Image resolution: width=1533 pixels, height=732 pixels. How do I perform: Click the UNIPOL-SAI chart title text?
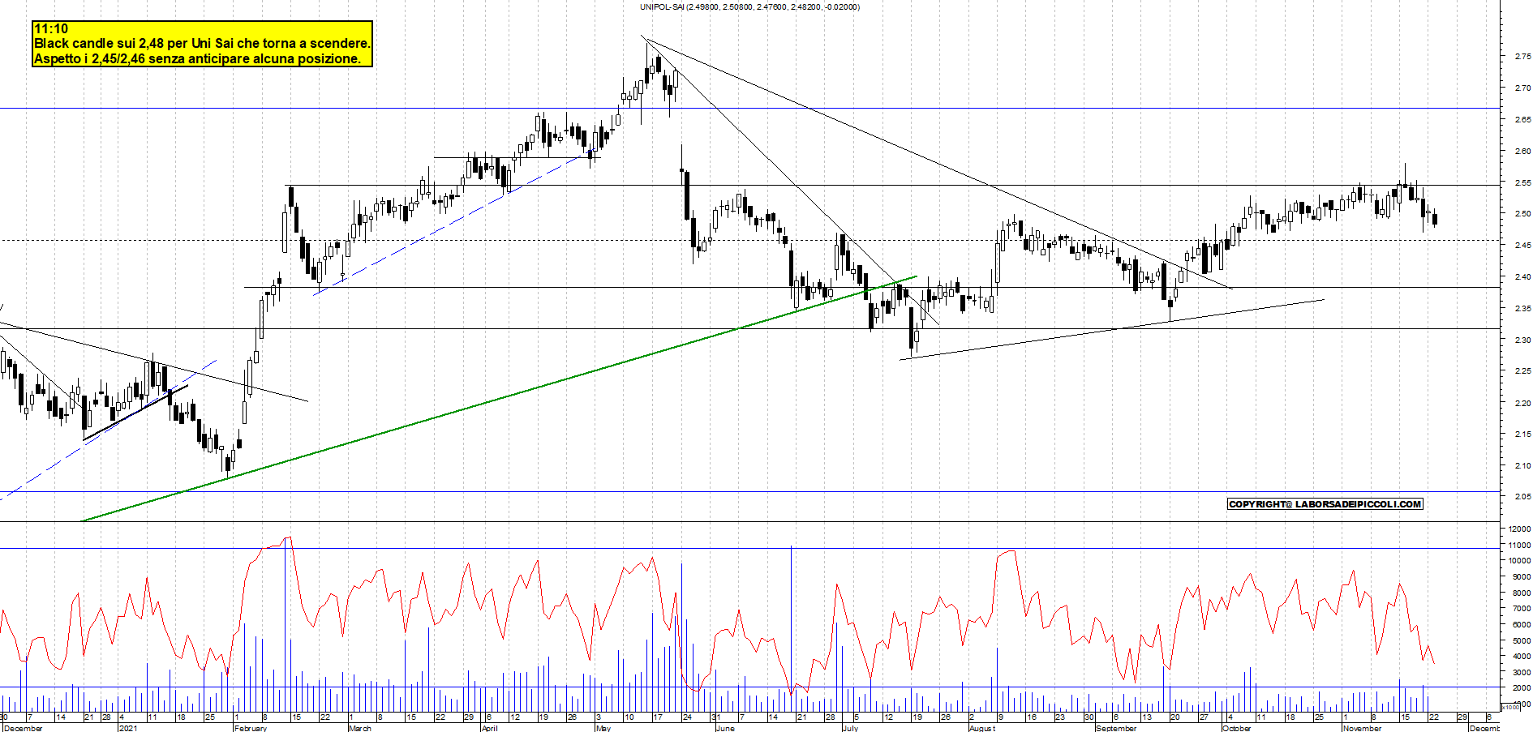(749, 6)
